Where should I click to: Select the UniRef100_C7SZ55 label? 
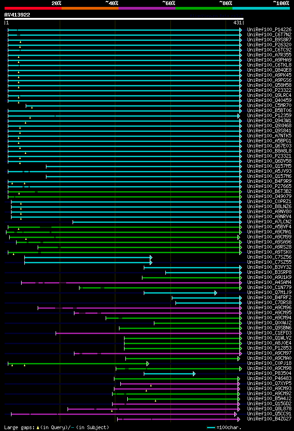(x=269, y=262)
